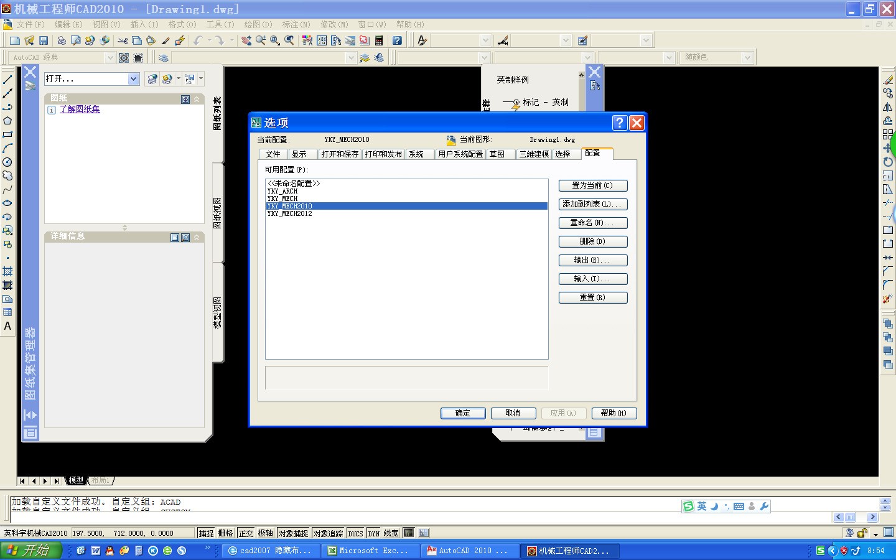The height and width of the screenshot is (560, 896).
Task: Create a new drawing from the toolbar
Action: tap(15, 40)
